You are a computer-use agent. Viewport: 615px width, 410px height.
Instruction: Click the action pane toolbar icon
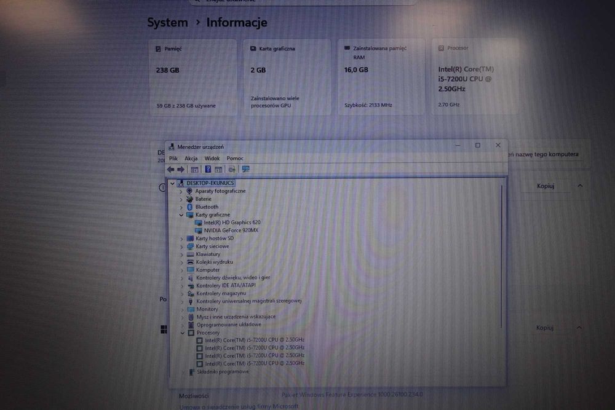[218, 169]
